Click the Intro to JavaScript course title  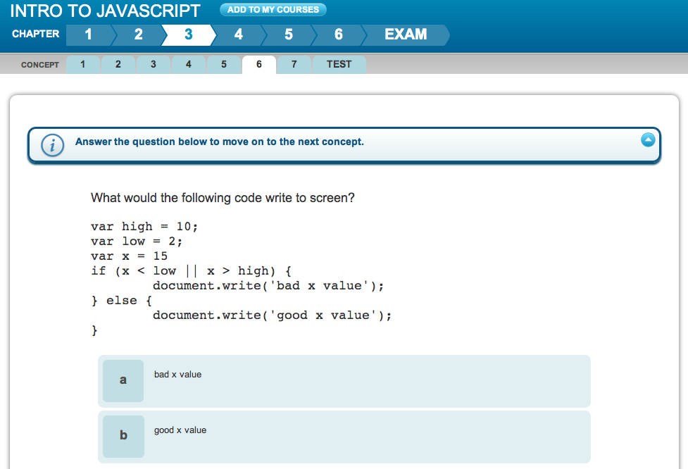point(106,11)
